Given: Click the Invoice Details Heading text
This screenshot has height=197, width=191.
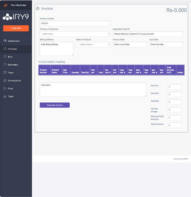Looking at the screenshot, I should (52, 62).
